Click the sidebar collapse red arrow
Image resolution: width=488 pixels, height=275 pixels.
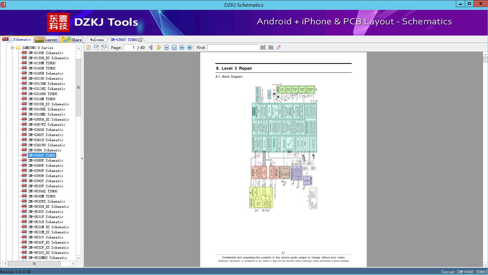82,158
